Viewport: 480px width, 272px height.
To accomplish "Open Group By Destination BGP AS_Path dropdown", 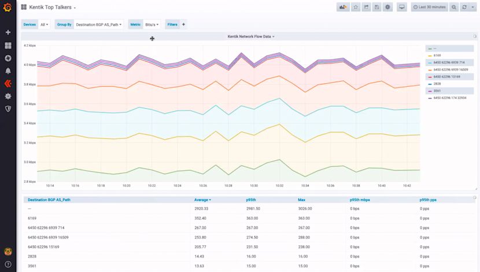I will click(98, 24).
